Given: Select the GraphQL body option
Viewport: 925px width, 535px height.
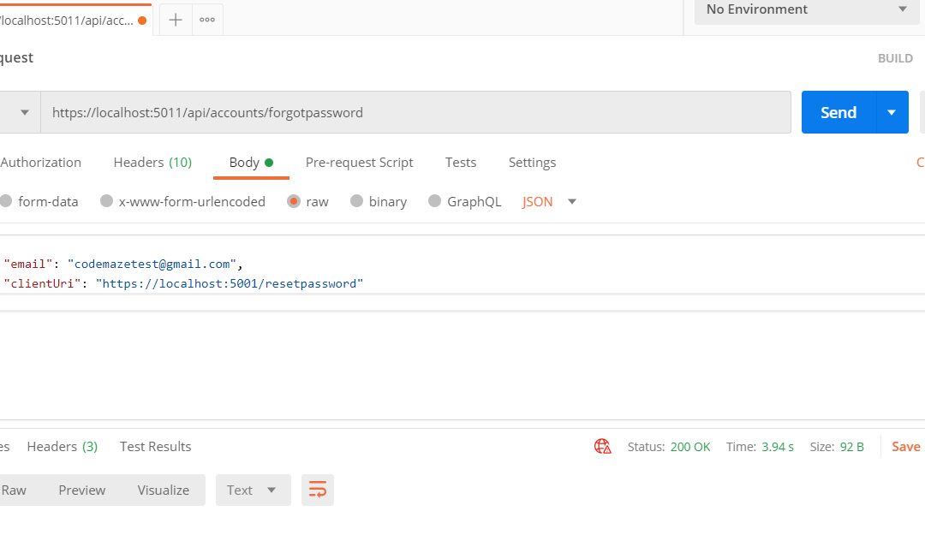Looking at the screenshot, I should click(435, 202).
